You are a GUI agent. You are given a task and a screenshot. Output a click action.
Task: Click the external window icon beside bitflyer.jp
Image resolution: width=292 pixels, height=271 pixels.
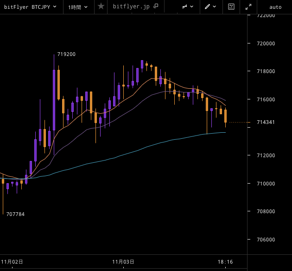coord(156,6)
